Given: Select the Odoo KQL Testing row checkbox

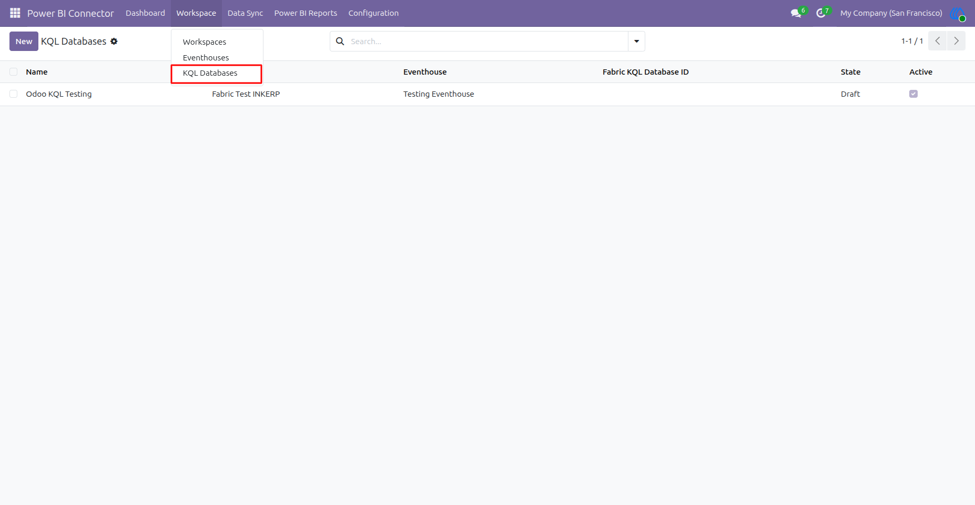Looking at the screenshot, I should (14, 94).
